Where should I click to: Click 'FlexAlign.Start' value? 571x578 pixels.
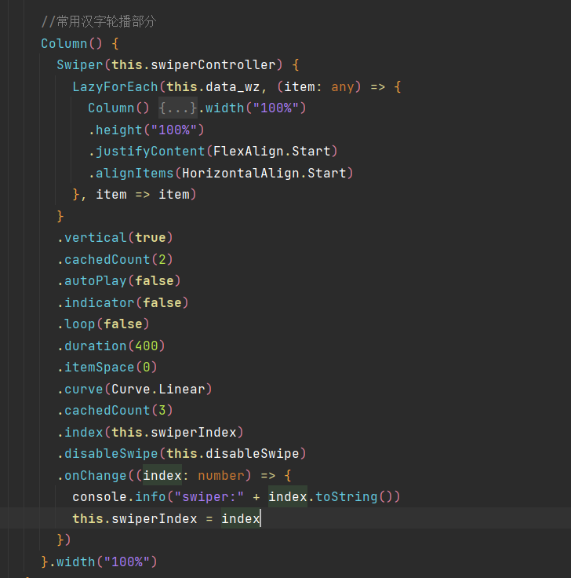point(271,151)
